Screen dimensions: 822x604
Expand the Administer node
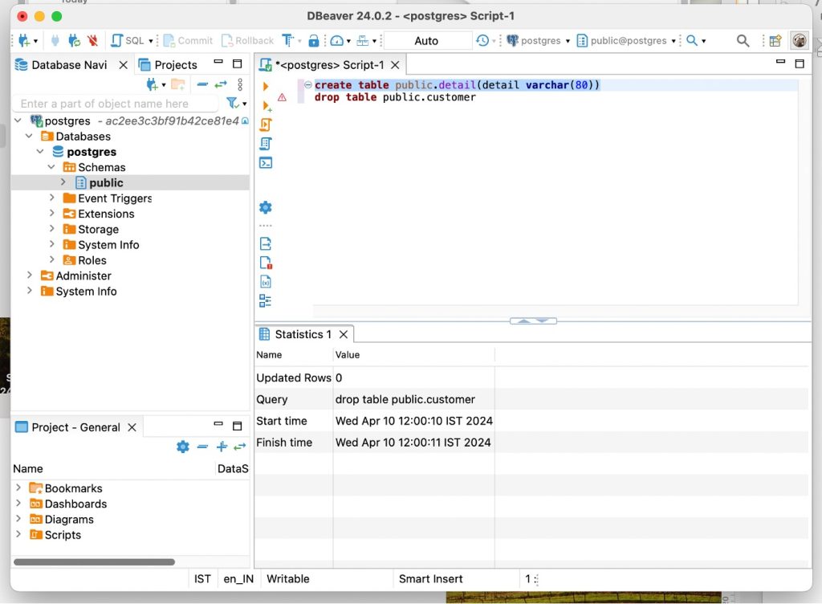pyautogui.click(x=30, y=275)
